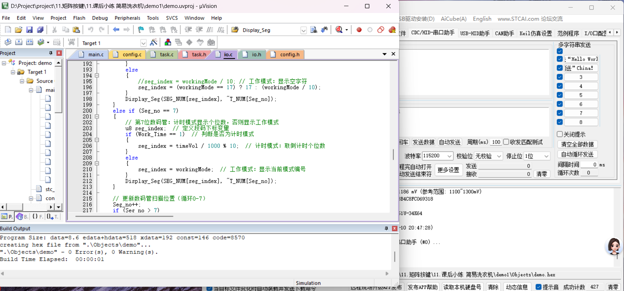This screenshot has height=291, width=624.
Task: Click the Download LOAD icon
Action: tap(71, 43)
